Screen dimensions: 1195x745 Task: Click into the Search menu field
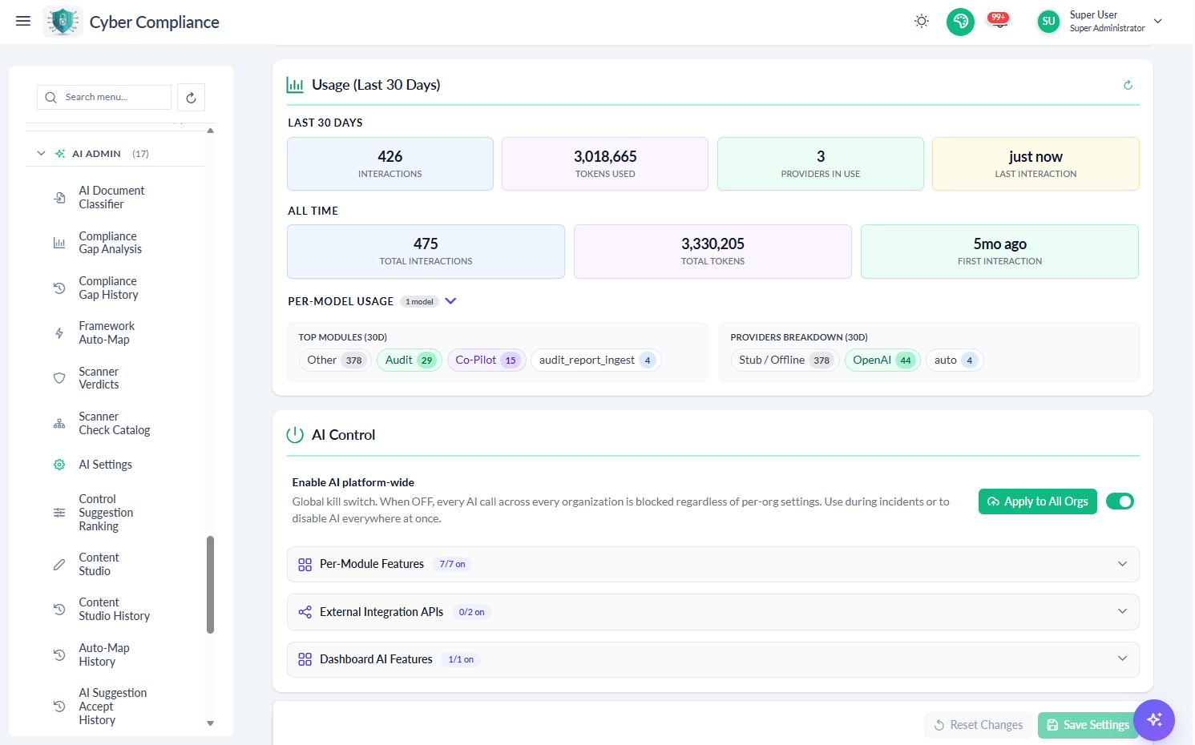[x=104, y=97]
